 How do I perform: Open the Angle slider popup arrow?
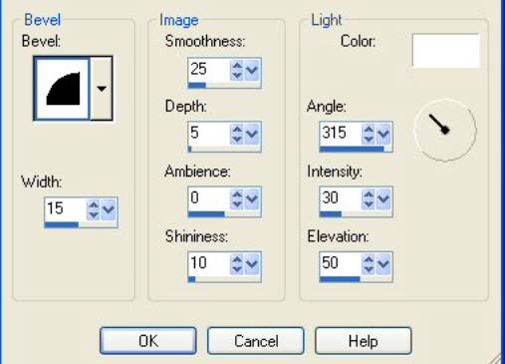click(x=383, y=135)
